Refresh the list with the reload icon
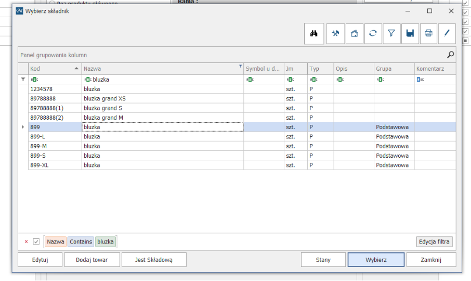This screenshot has height=281, width=471. point(373,33)
